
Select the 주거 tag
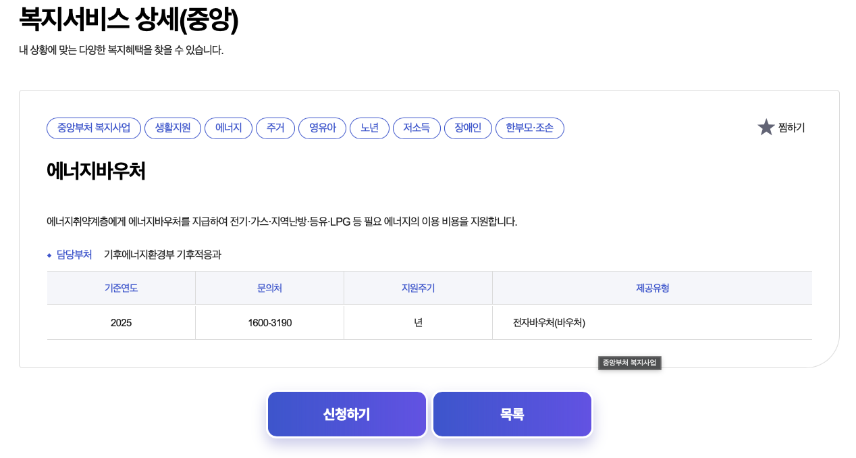tap(275, 128)
